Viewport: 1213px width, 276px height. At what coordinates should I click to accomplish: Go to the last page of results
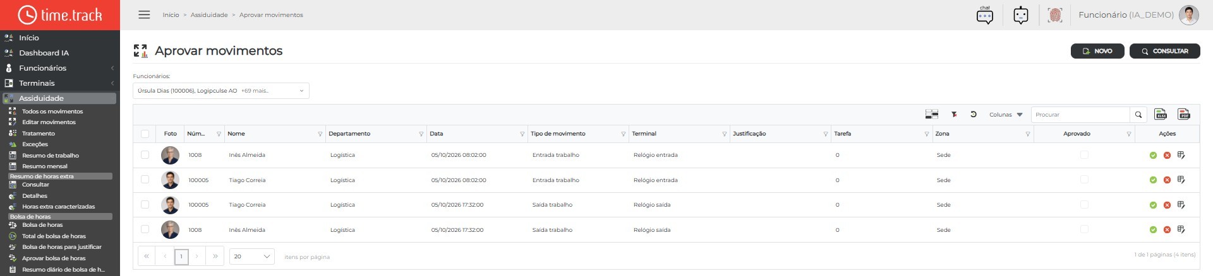215,256
